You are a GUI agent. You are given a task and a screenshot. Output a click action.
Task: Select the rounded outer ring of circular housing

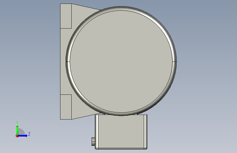(174, 62)
